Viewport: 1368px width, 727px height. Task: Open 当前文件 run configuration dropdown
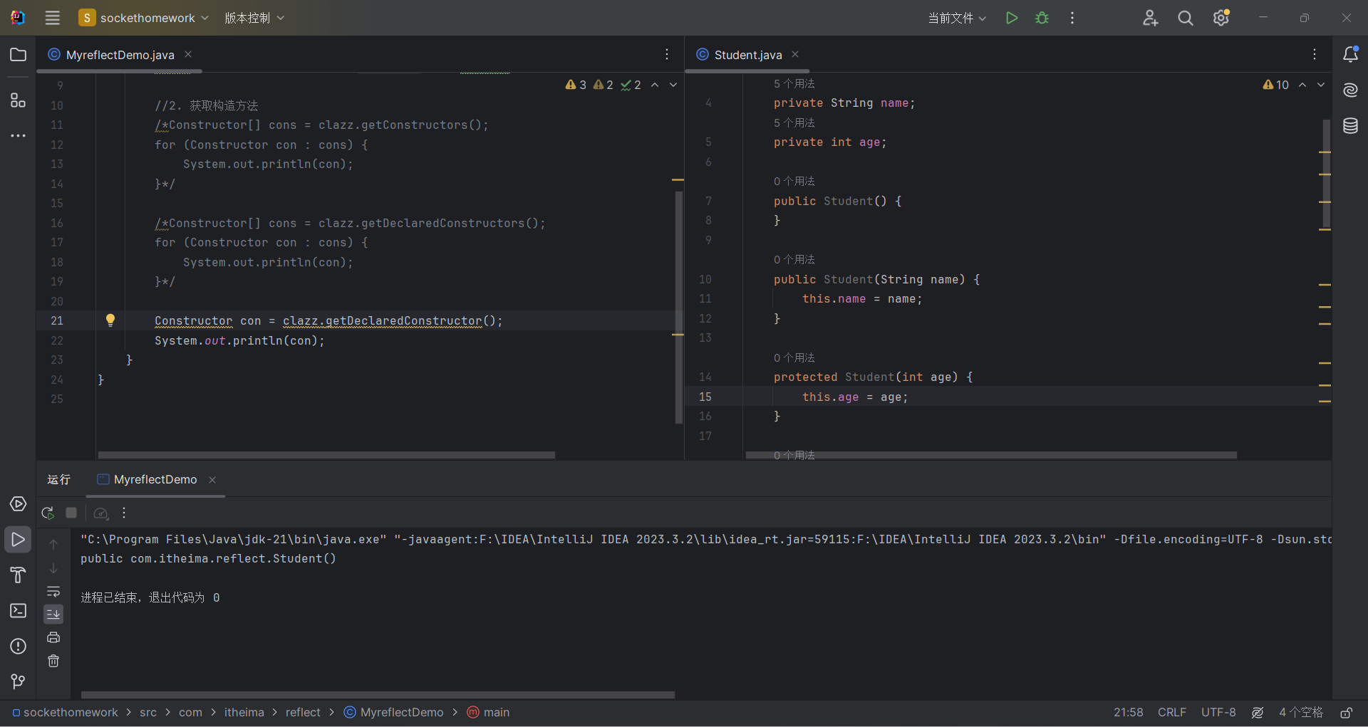coord(957,18)
